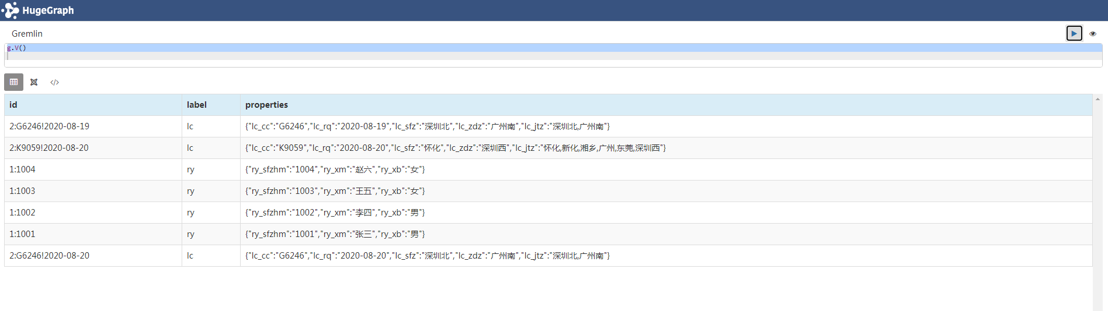This screenshot has width=1108, height=311.
Task: Click the HugeGraph logo icon
Action: [x=10, y=10]
